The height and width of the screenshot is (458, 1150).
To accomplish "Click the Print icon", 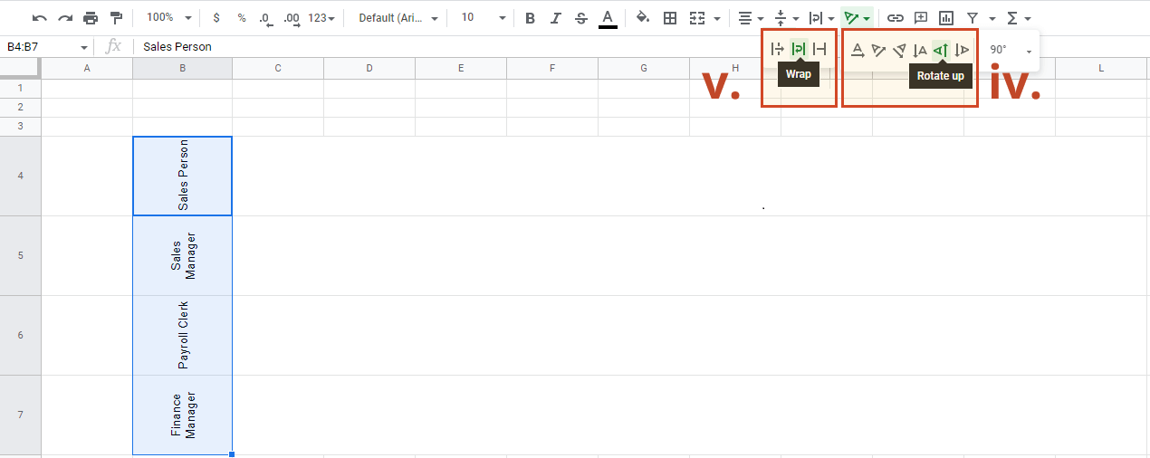I will click(91, 18).
